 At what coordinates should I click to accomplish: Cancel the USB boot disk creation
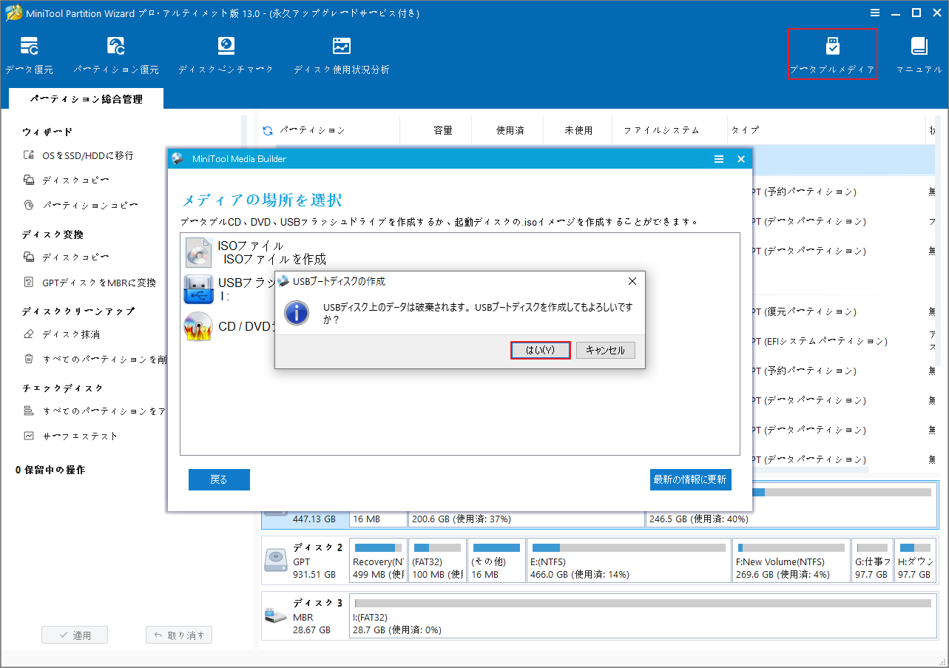tap(604, 349)
